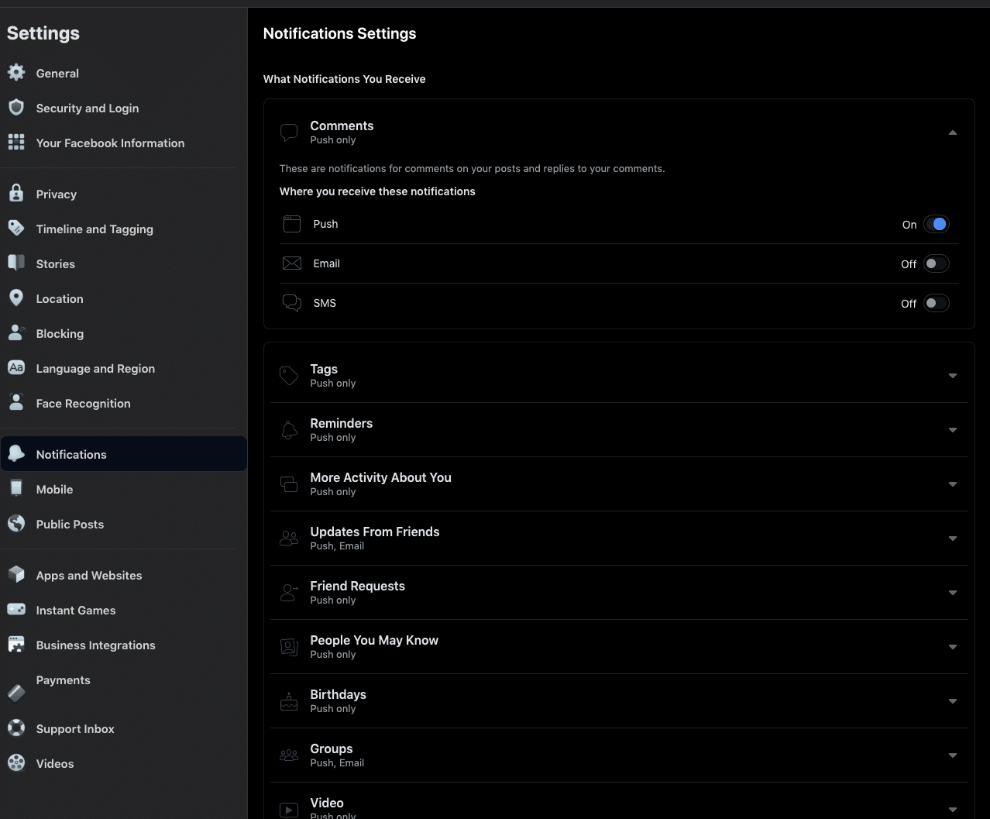Open Timeline and Tagging settings
990x819 pixels.
point(123,229)
